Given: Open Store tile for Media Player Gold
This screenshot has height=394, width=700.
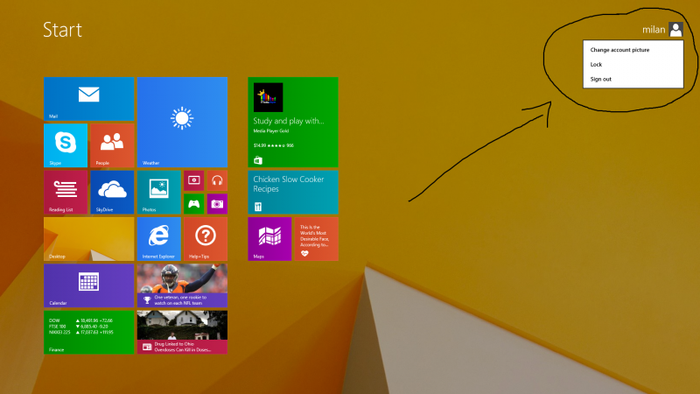Looking at the screenshot, I should click(293, 122).
